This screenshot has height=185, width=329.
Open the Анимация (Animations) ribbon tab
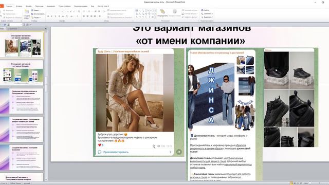click(51, 6)
